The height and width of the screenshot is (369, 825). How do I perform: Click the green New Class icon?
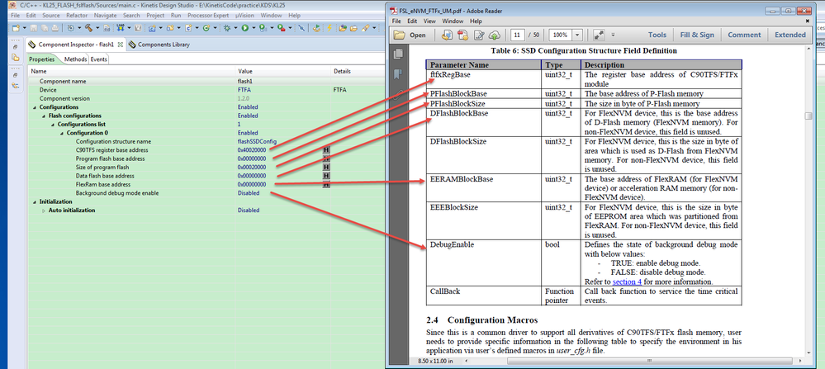206,28
